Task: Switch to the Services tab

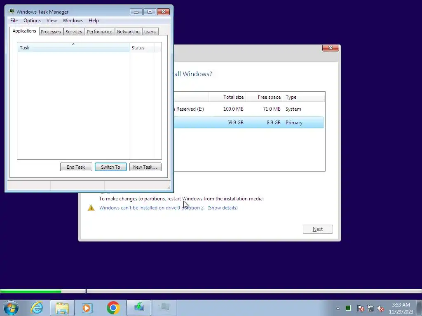Action: pyautogui.click(x=74, y=32)
